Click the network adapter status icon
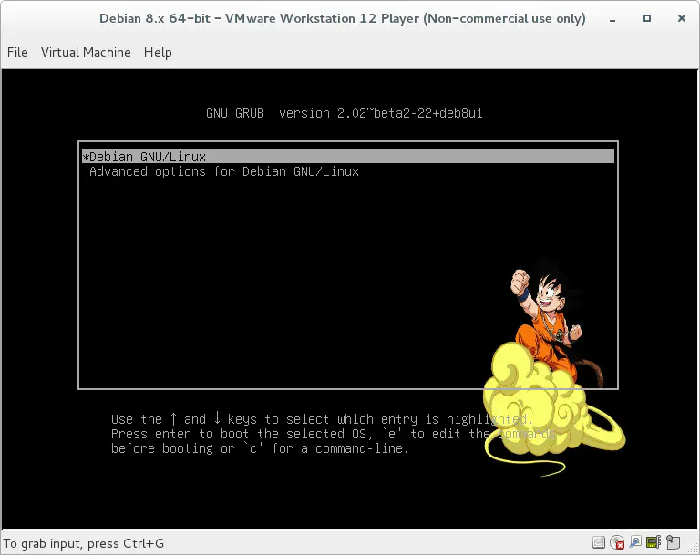Image resolution: width=700 pixels, height=555 pixels. click(635, 541)
